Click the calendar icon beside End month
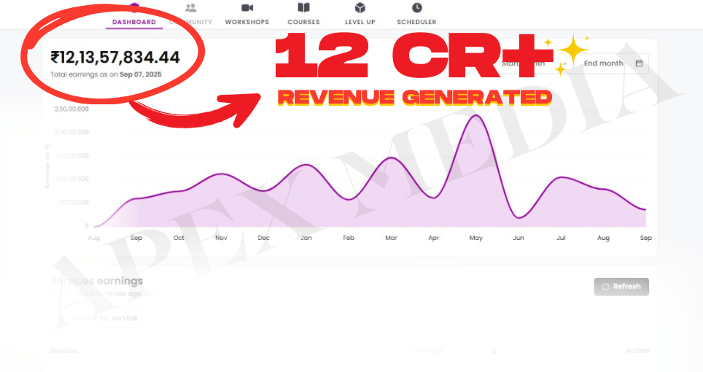The height and width of the screenshot is (372, 703). click(639, 63)
